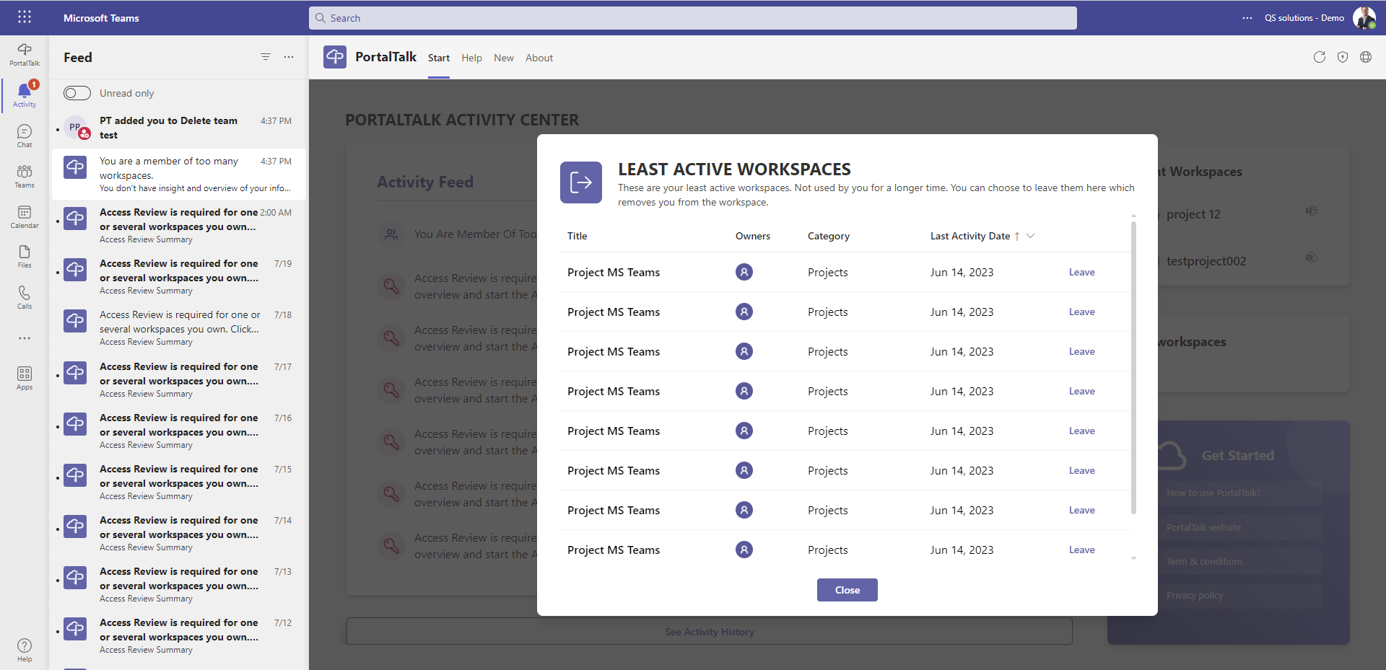Click the scroll down arrow of workspace list

coord(1133,558)
